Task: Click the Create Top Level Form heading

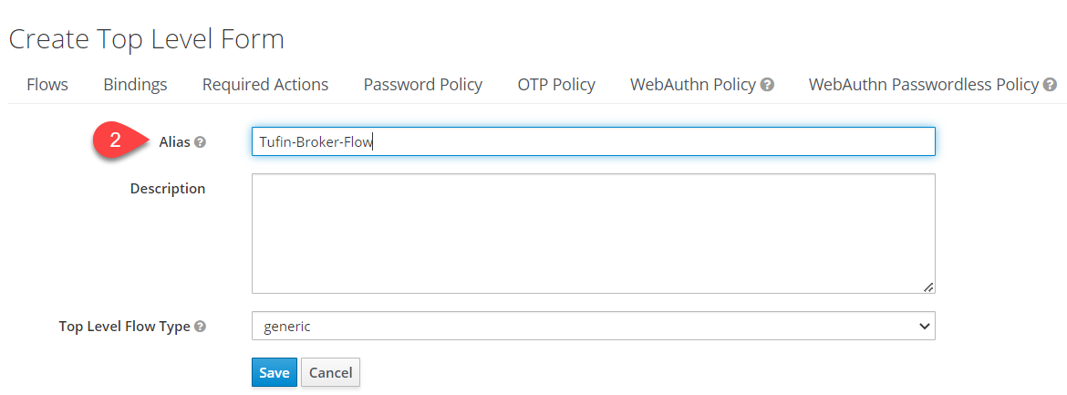Action: [146, 39]
